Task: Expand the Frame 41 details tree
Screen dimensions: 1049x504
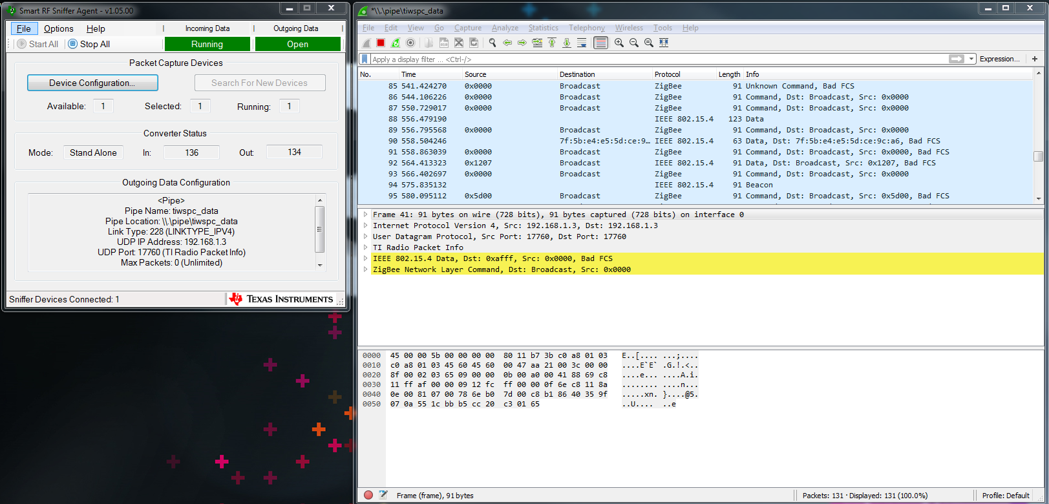Action: (x=366, y=215)
